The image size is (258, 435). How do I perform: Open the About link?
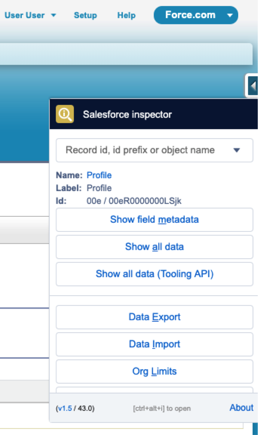[241, 408]
